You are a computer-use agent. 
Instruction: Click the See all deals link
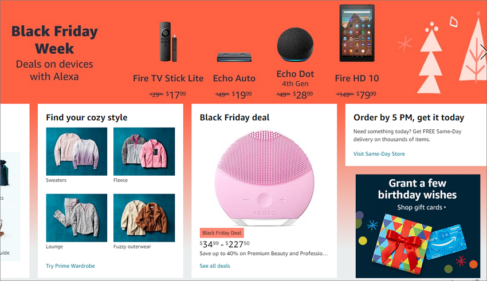[215, 266]
